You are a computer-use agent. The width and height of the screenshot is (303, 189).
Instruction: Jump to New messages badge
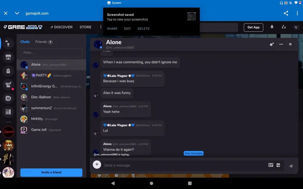coord(194,153)
